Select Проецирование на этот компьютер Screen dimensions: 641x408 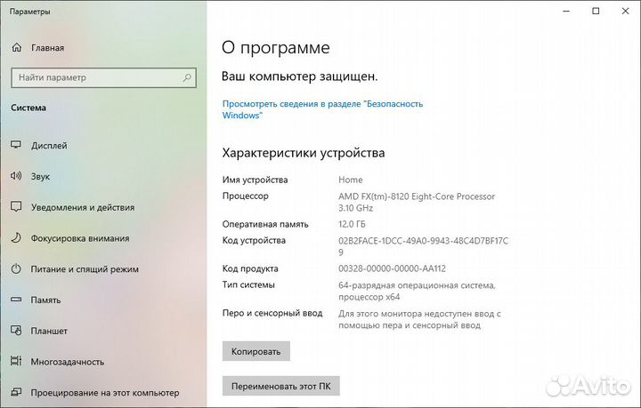[105, 393]
